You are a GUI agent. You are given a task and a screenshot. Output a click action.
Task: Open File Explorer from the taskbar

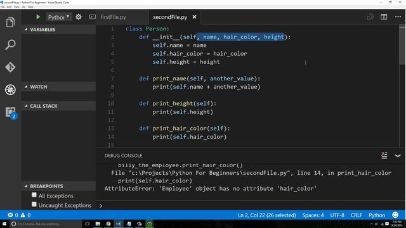[98, 224]
